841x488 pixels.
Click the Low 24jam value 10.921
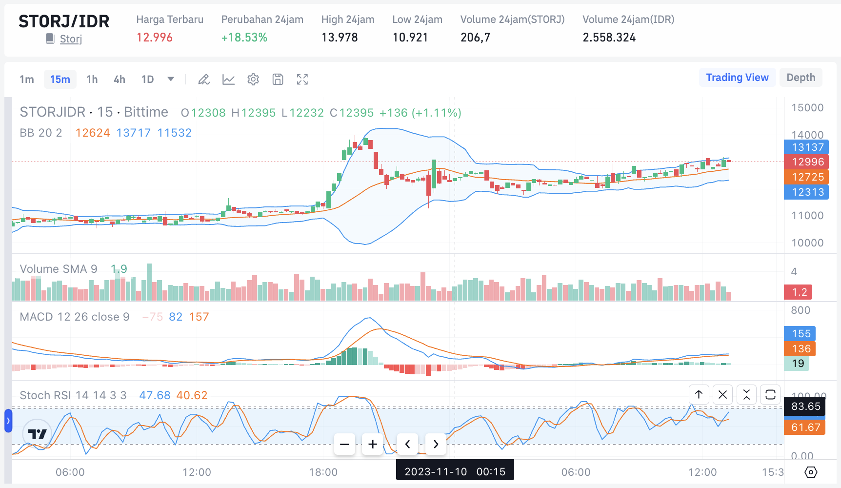410,38
